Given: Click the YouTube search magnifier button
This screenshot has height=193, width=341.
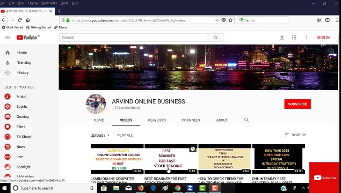Looking at the screenshot, I should (216, 38).
